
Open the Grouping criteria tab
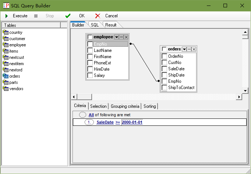[x=125, y=106]
